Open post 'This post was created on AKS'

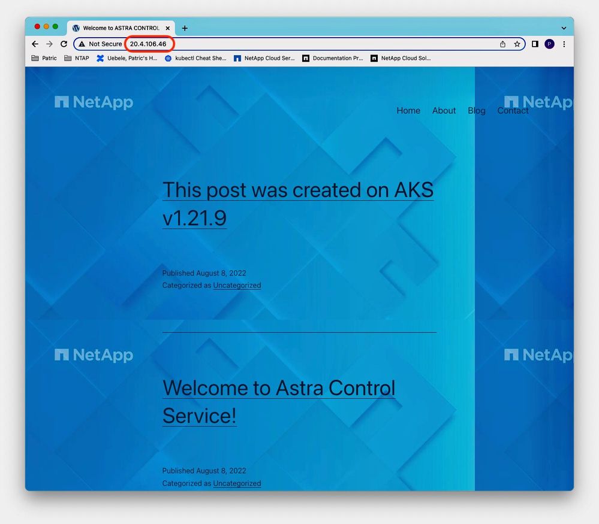tap(298, 204)
